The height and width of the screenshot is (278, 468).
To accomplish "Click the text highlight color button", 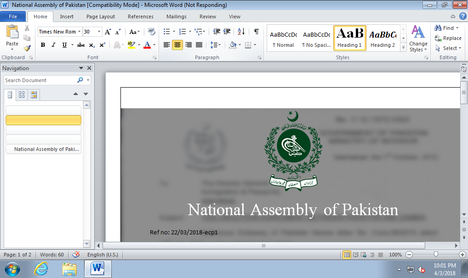I will [x=131, y=45].
